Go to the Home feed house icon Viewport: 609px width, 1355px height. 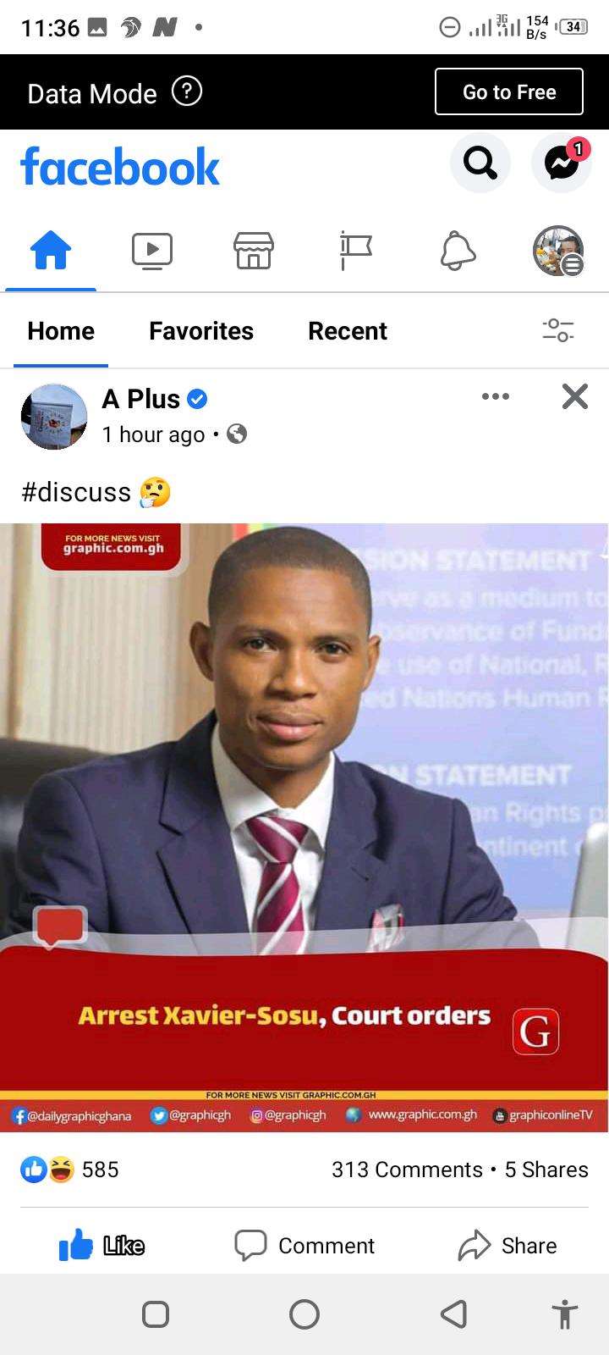[x=51, y=251]
